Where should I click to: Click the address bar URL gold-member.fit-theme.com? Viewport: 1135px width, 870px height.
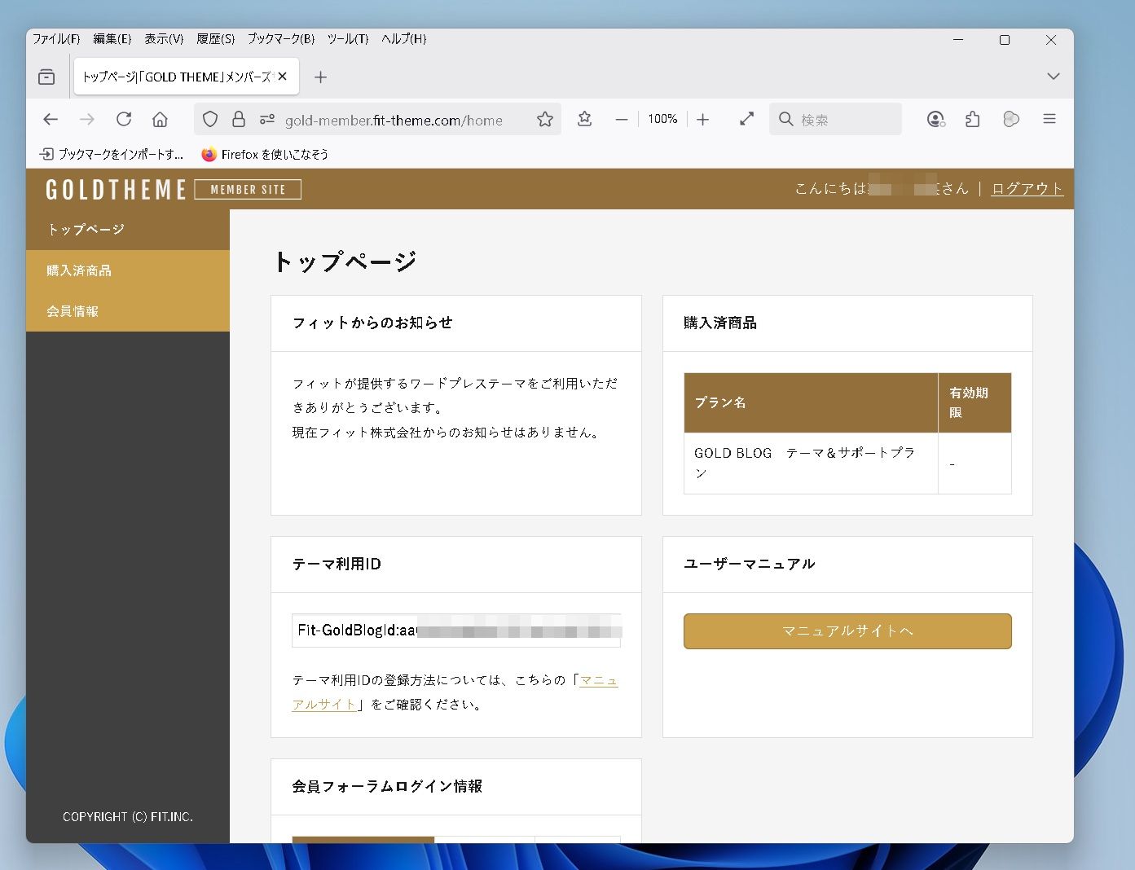[394, 121]
